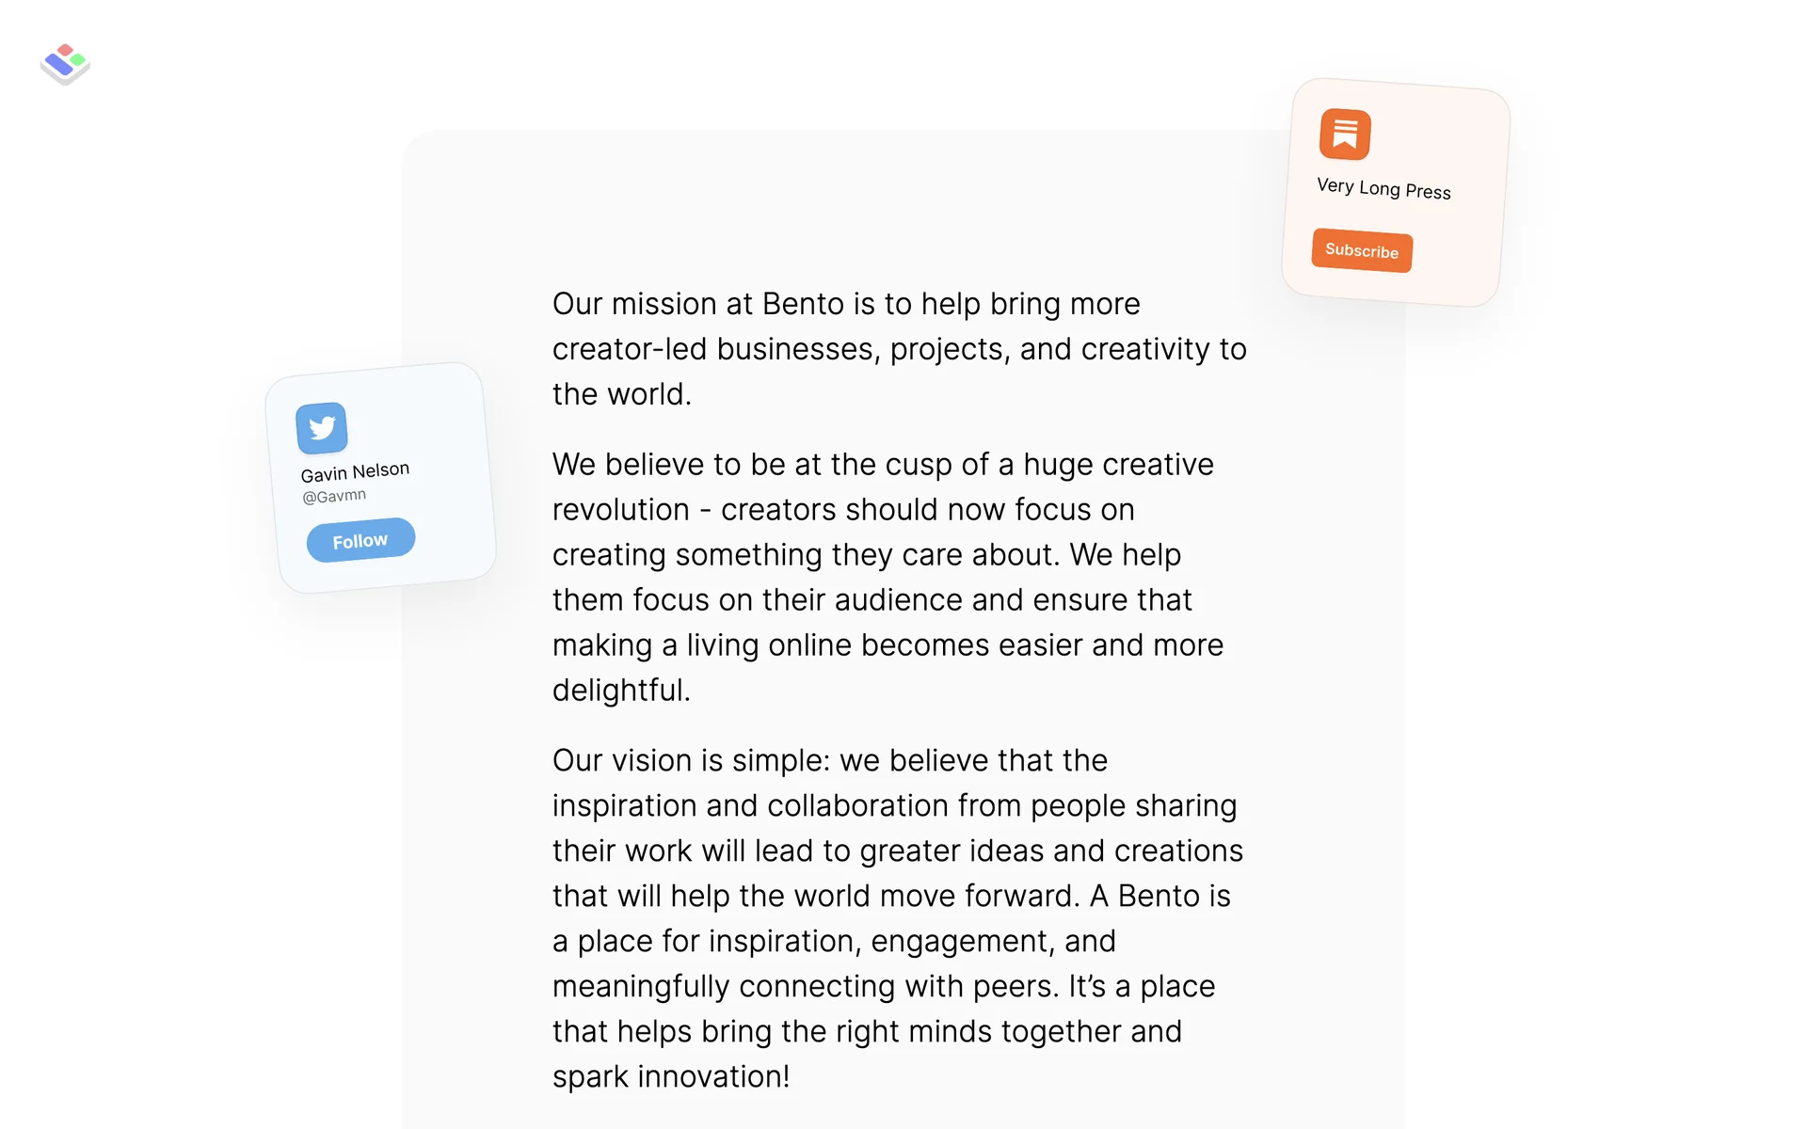Open the Very Long Press title
The height and width of the screenshot is (1129, 1807).
[1383, 188]
